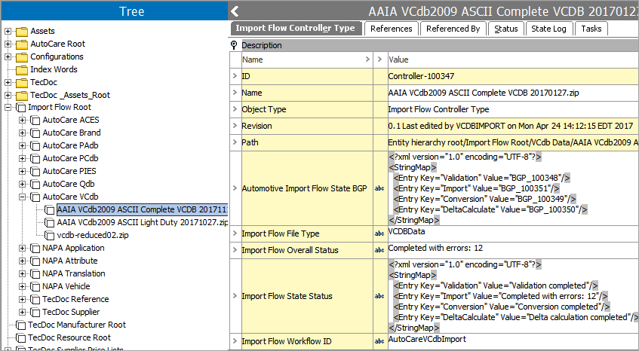Click the AutoCare Root folder icon

(22, 44)
